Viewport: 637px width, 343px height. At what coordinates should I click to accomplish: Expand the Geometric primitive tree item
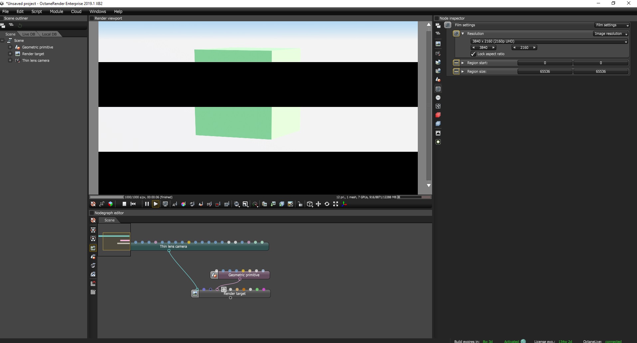pos(10,47)
